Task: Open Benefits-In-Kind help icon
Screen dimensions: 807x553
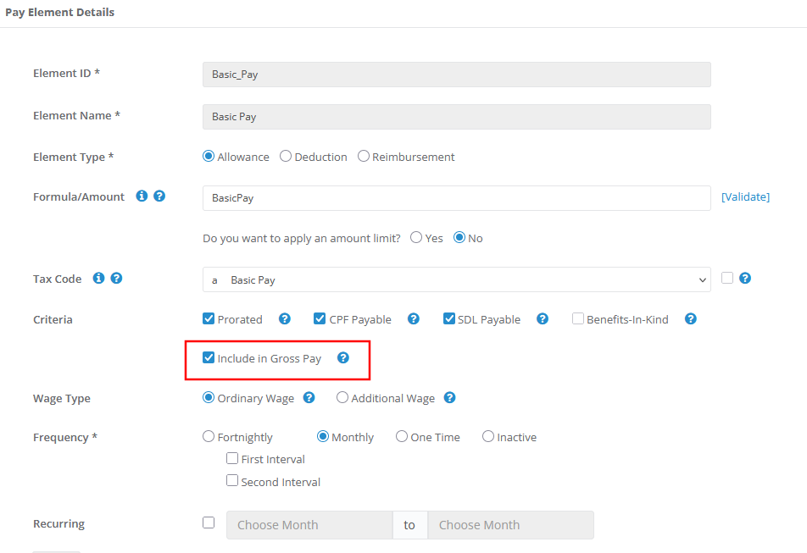Action: 691,319
